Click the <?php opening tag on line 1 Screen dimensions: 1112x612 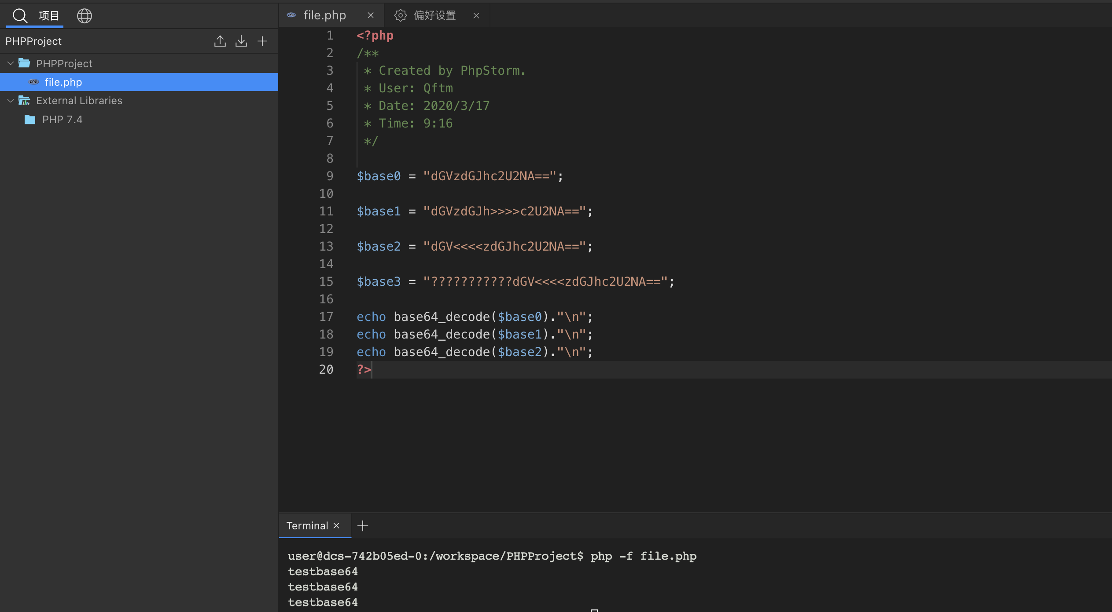click(x=375, y=35)
